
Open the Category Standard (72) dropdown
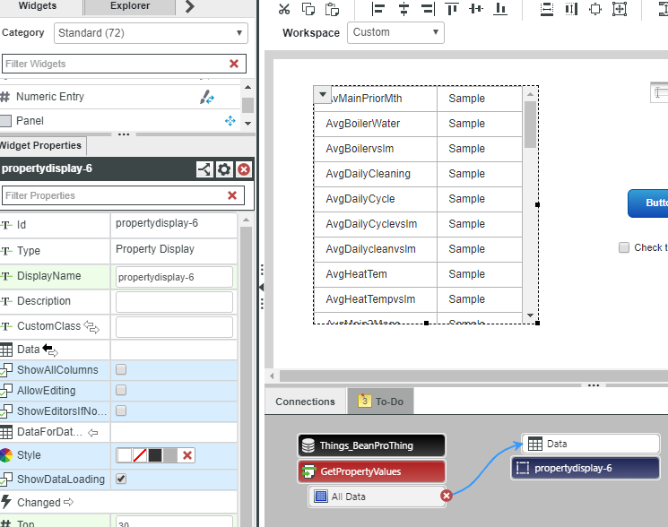[x=151, y=33]
